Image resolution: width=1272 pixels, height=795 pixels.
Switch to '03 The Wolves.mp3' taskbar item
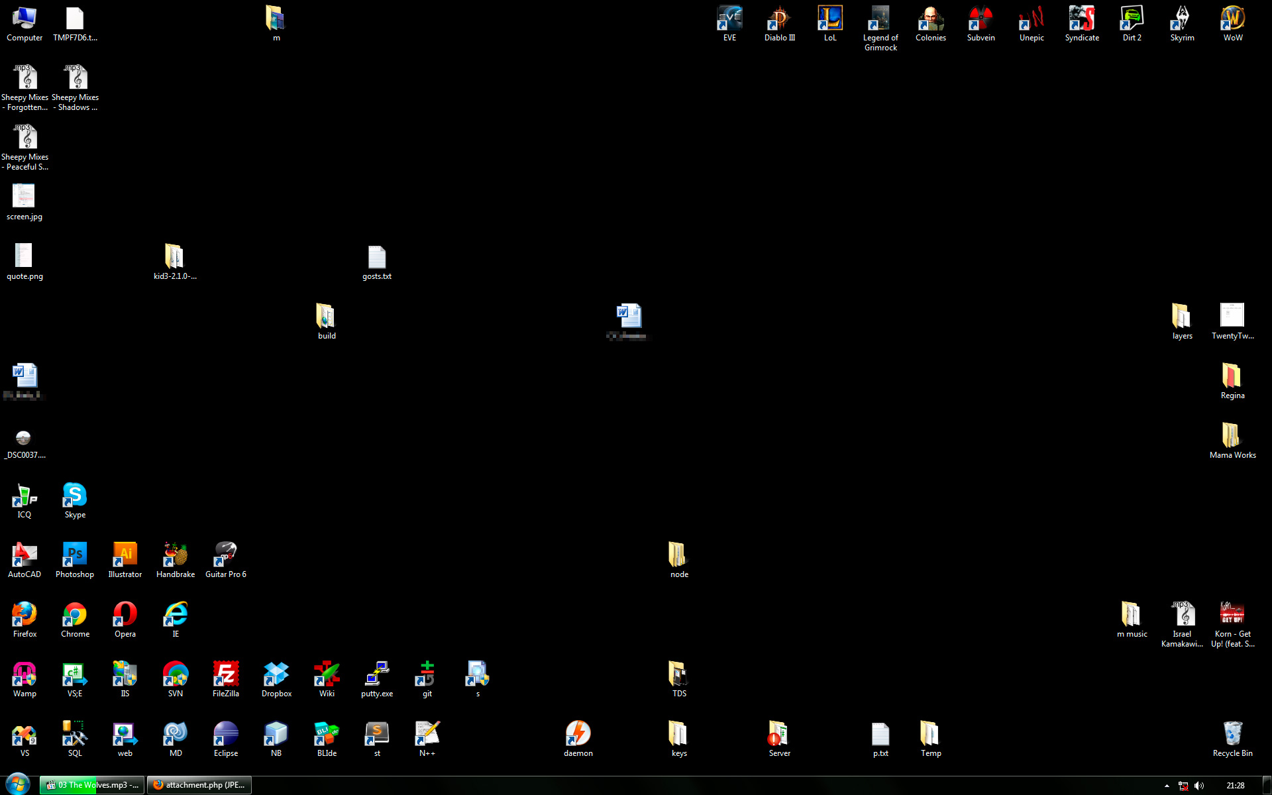92,785
